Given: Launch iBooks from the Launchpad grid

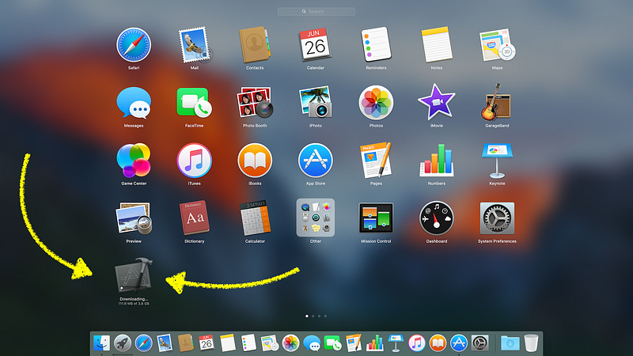Looking at the screenshot, I should (x=255, y=161).
